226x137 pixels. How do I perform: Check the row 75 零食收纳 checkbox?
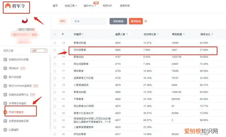click(55, 57)
